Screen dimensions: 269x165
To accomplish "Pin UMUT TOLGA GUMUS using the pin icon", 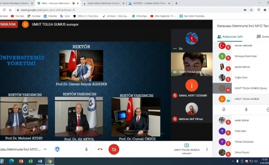I will [x=224, y=109].
